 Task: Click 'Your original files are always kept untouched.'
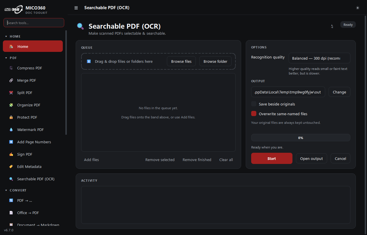pyautogui.click(x=286, y=123)
